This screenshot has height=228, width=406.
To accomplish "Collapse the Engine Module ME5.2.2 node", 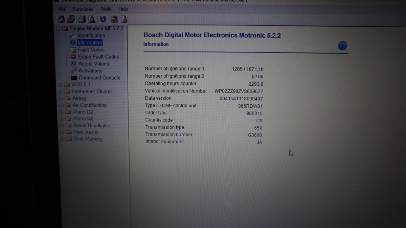I will coord(59,29).
